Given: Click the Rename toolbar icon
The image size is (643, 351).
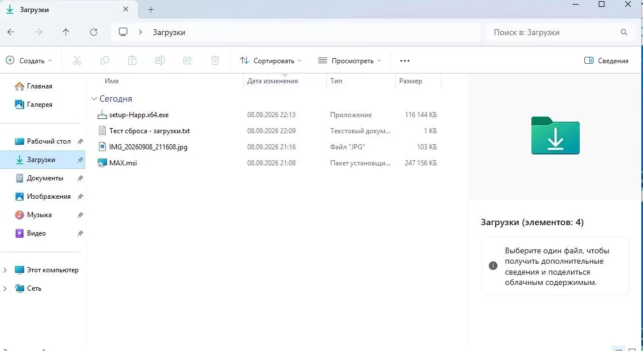Looking at the screenshot, I should [159, 61].
